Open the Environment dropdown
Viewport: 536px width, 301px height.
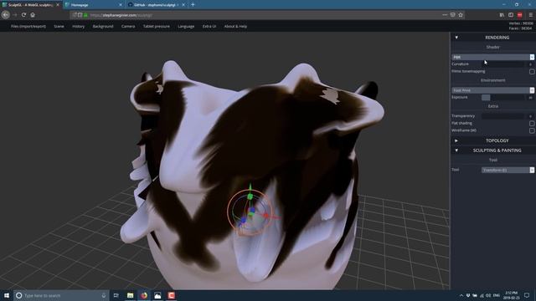click(493, 90)
